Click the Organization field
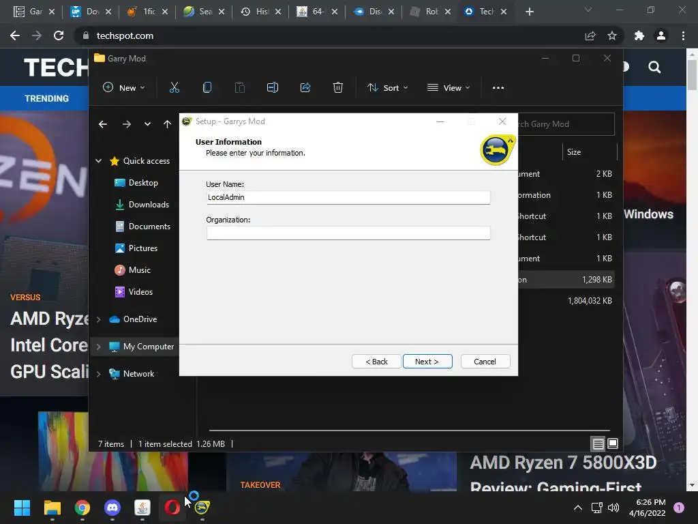Image resolution: width=698 pixels, height=524 pixels. point(348,233)
